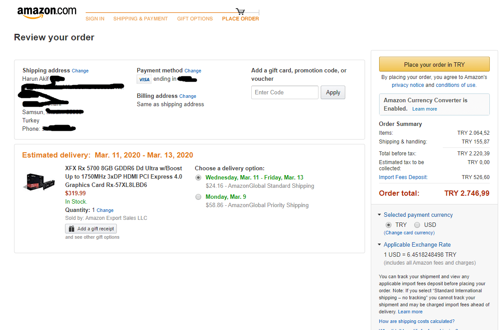Select AmazonGlobal Standard Shipping option

(199, 178)
